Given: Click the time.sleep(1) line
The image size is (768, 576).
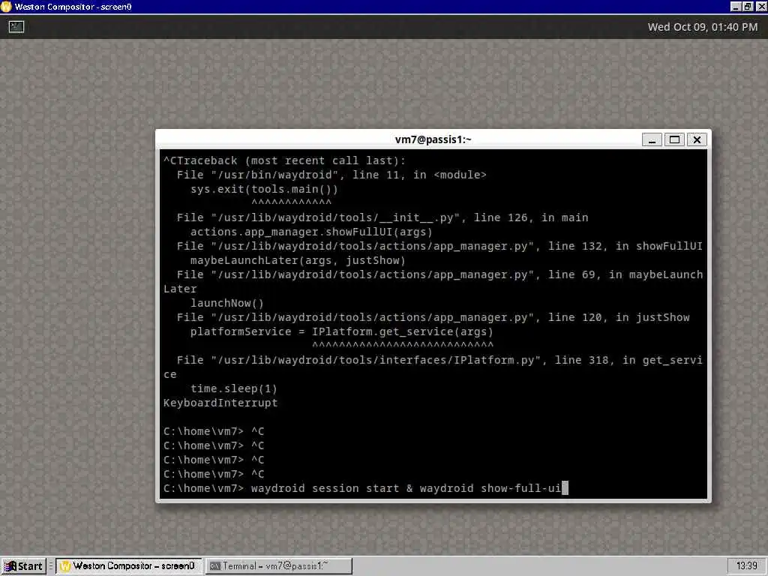Looking at the screenshot, I should click(234, 389).
